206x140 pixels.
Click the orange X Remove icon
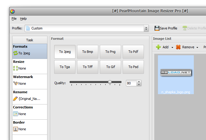click(x=178, y=47)
